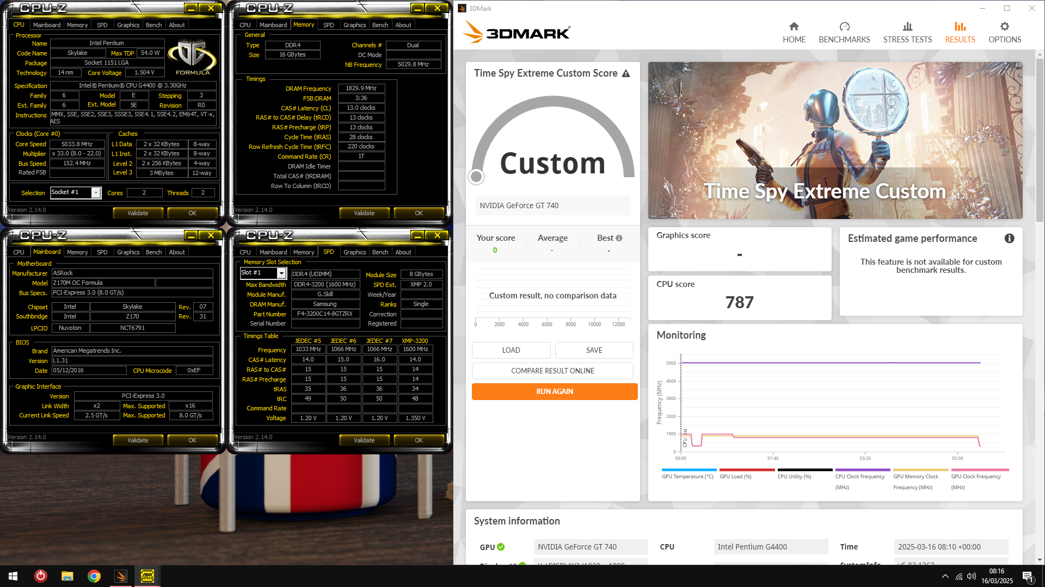Click the CPU score value 787
Screen dimensions: 1045x587
point(739,302)
